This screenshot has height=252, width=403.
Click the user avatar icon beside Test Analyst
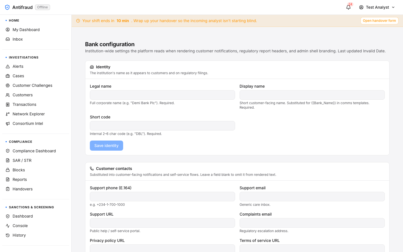tap(361, 7)
